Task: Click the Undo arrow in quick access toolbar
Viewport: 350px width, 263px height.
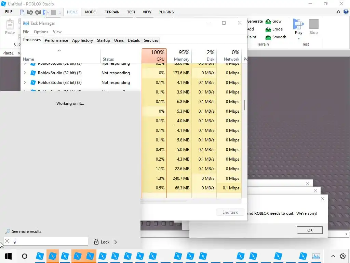Action: (30, 12)
